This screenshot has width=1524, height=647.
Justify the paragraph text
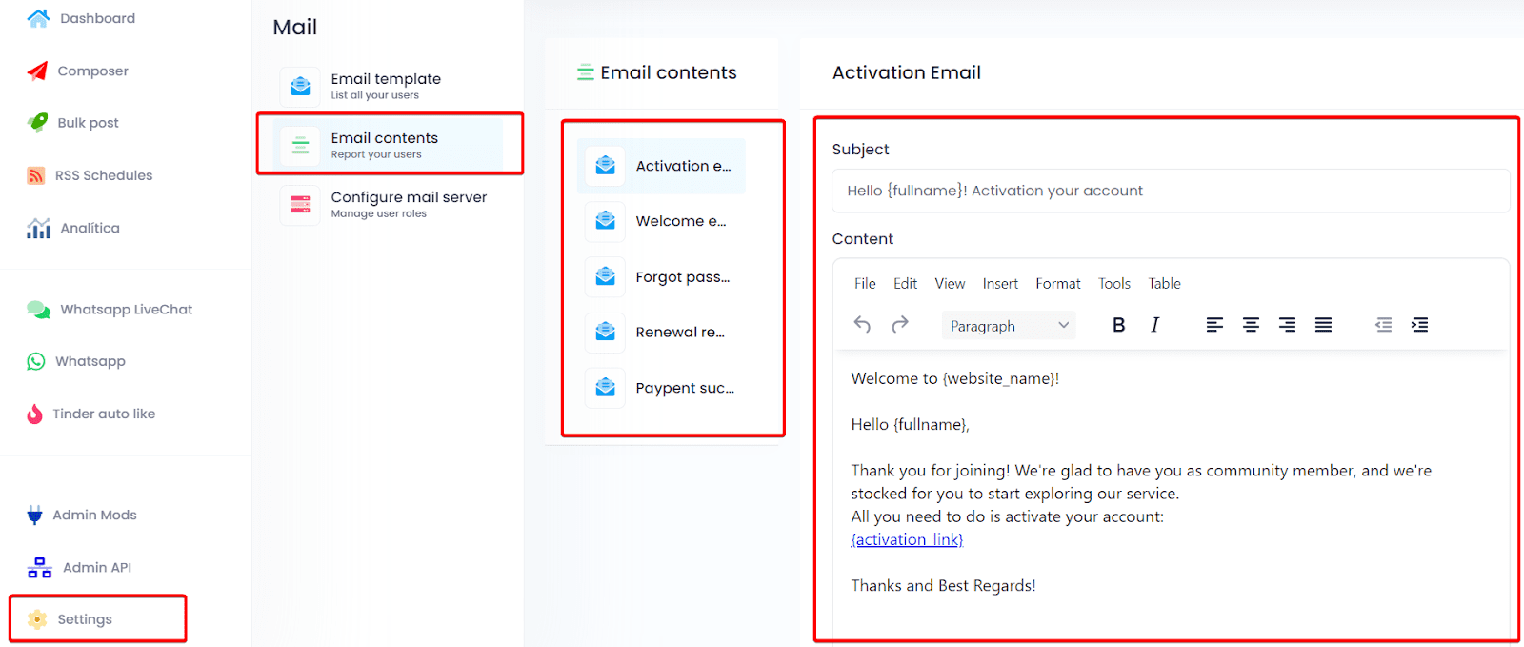click(x=1323, y=325)
